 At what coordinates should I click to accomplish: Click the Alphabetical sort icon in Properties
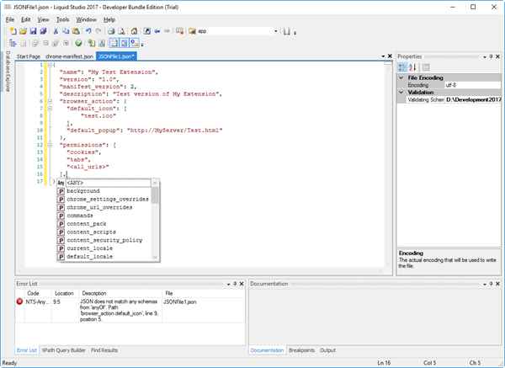click(412, 67)
